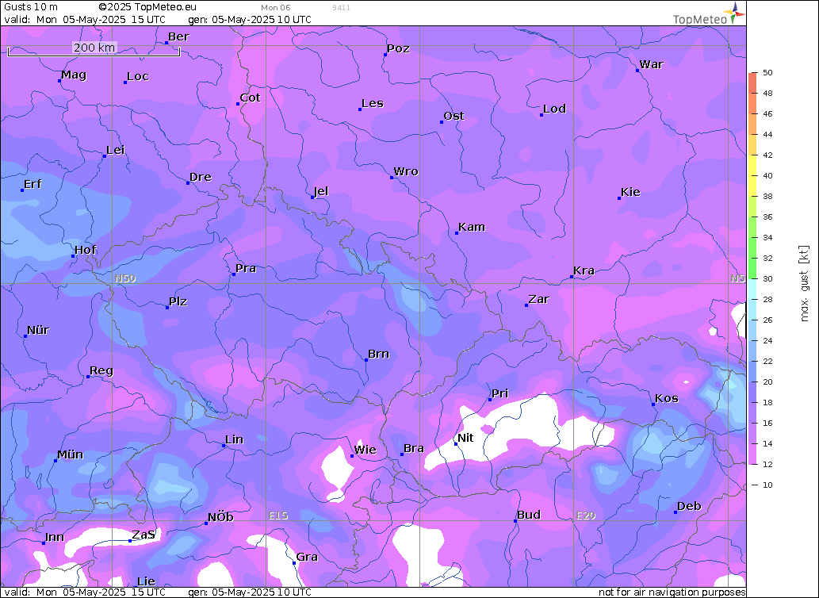Viewport: 819px width, 598px height.
Task: Select the Ost city label
Action: tap(454, 116)
